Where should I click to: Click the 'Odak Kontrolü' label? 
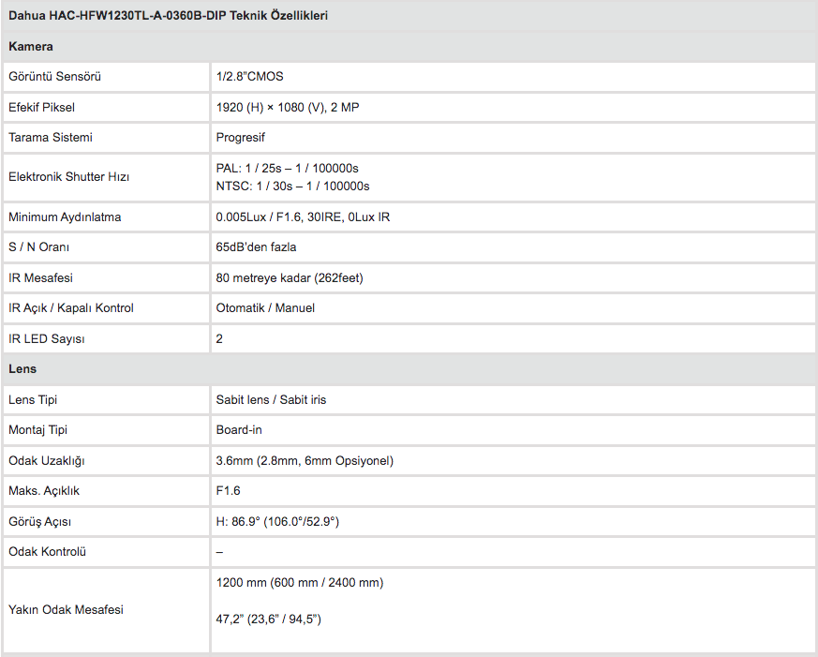click(x=47, y=552)
